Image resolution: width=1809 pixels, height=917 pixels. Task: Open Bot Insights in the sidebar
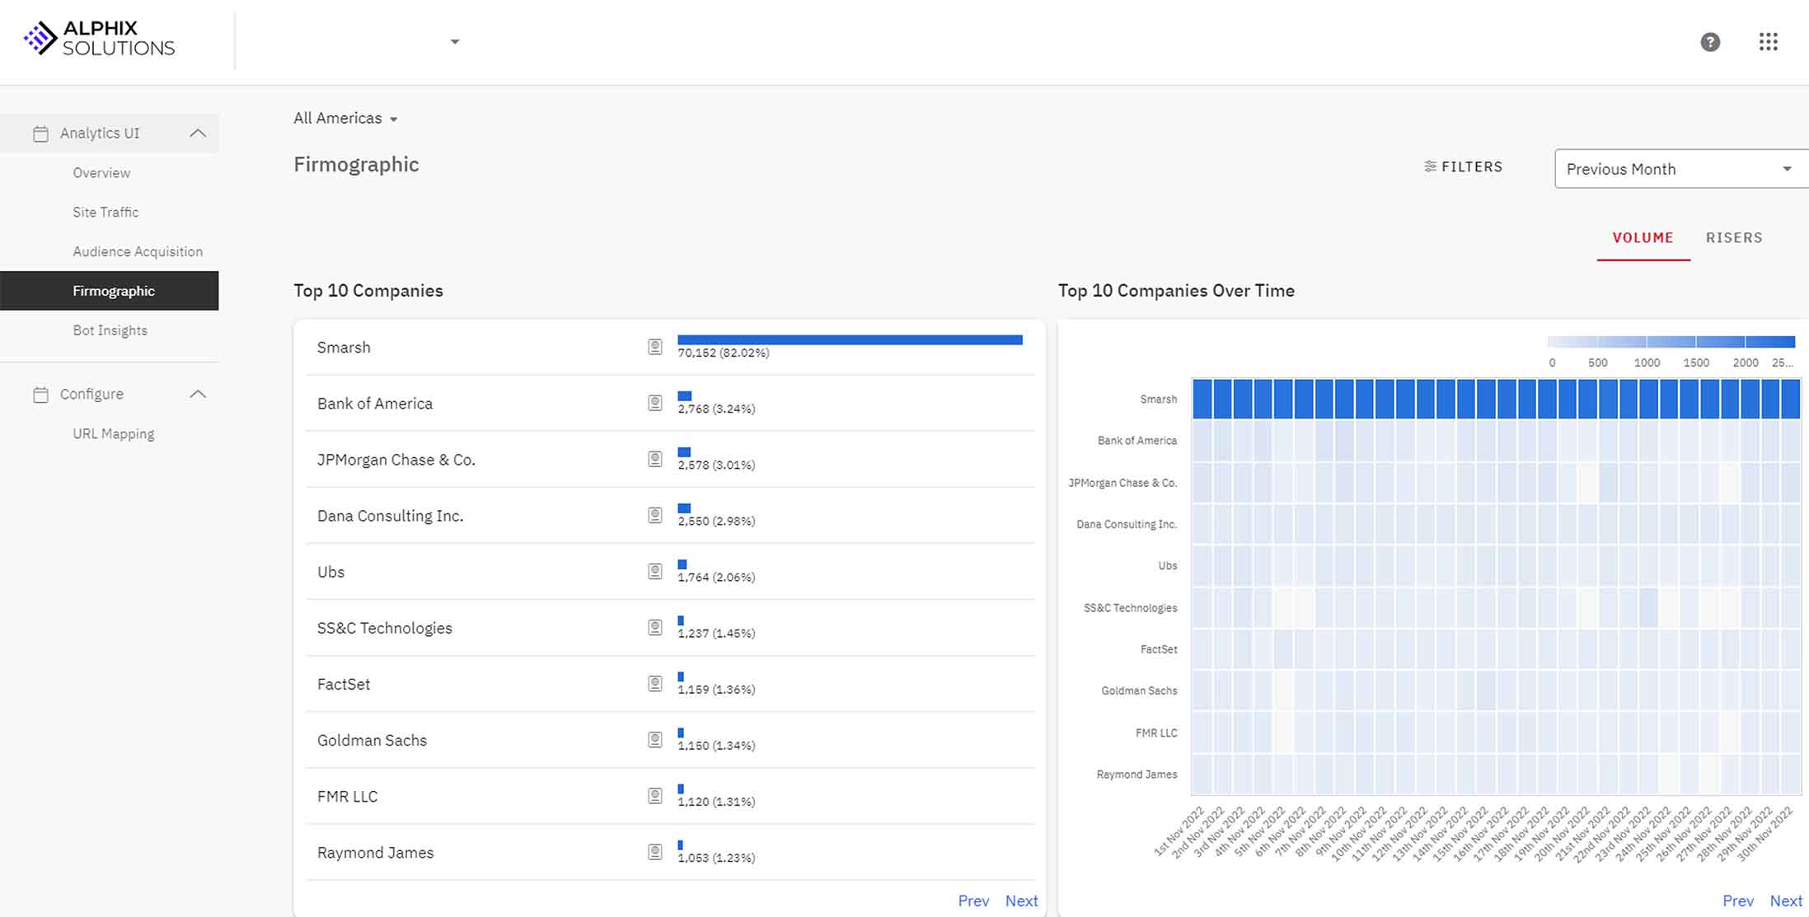[110, 330]
